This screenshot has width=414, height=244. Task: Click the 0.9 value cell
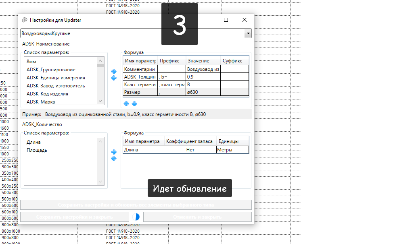(203, 77)
